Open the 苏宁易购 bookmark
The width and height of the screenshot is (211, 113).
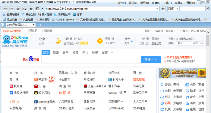[x=43, y=19]
